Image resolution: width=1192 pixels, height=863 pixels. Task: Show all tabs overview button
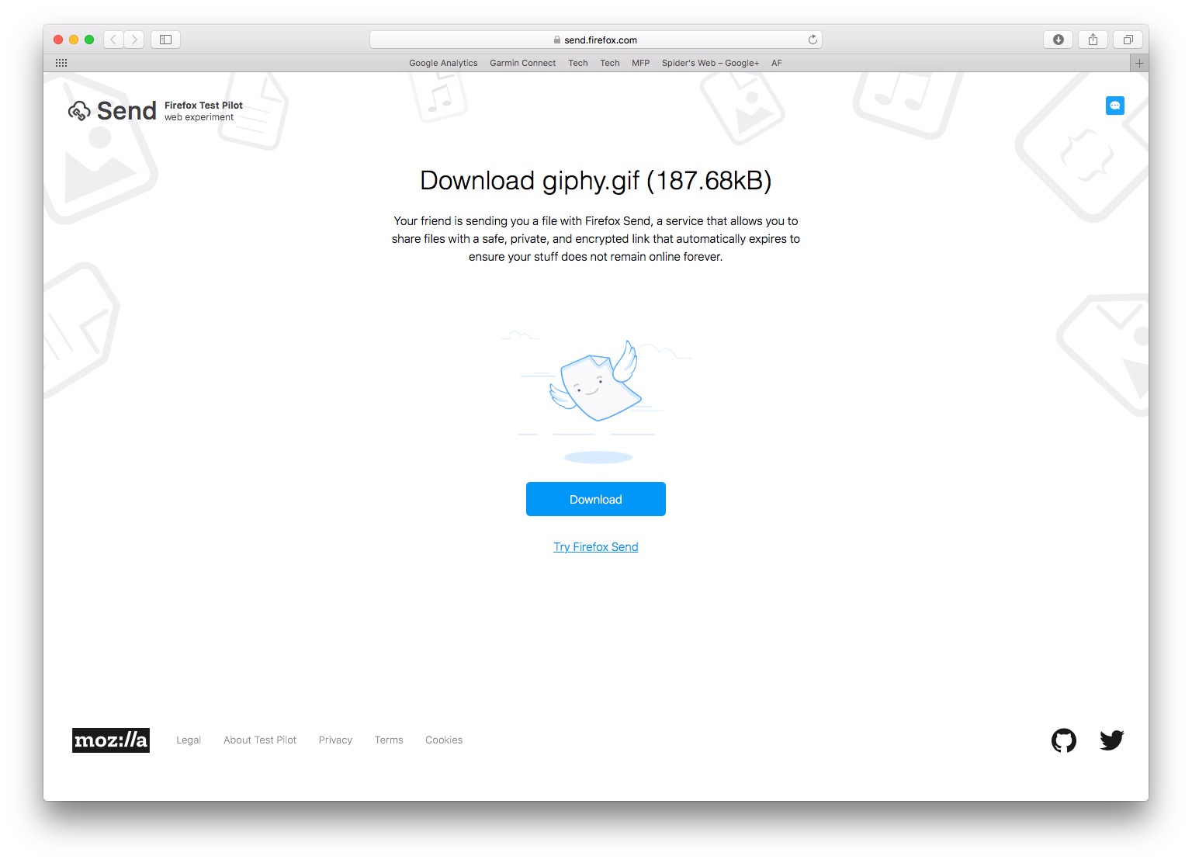1128,40
